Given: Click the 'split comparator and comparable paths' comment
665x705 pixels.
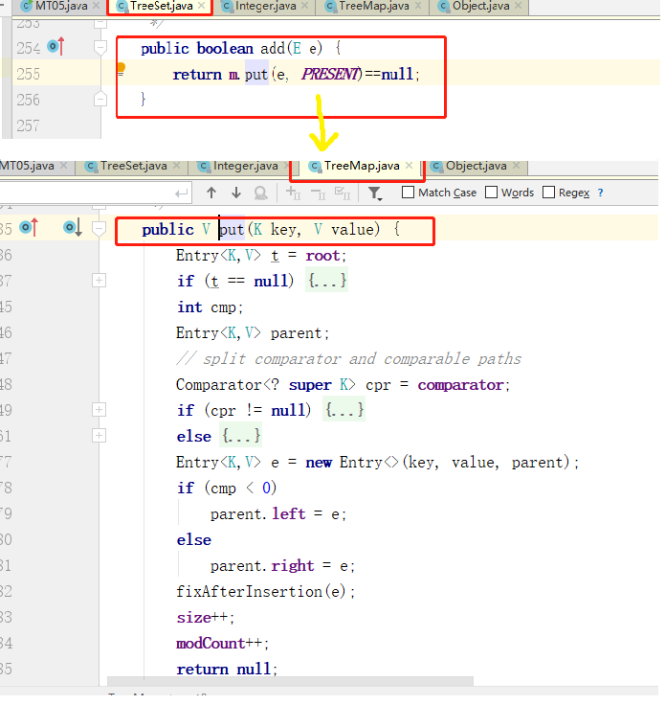Looking at the screenshot, I should tap(349, 359).
